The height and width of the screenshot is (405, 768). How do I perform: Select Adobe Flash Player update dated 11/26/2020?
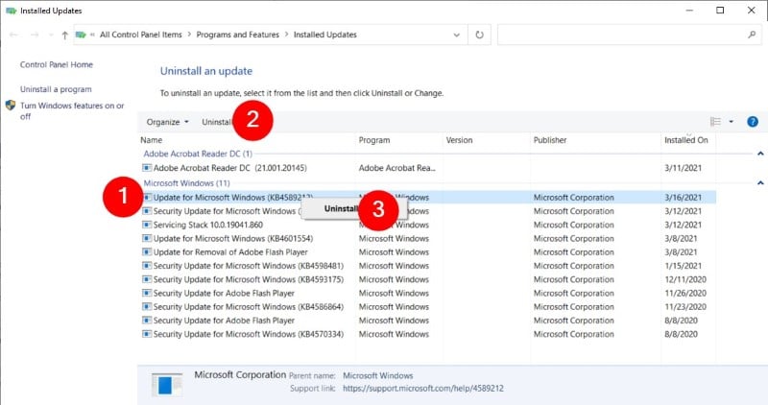[x=224, y=294]
